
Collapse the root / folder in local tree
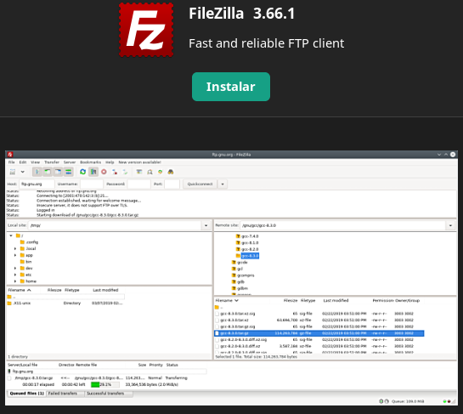pos(11,235)
